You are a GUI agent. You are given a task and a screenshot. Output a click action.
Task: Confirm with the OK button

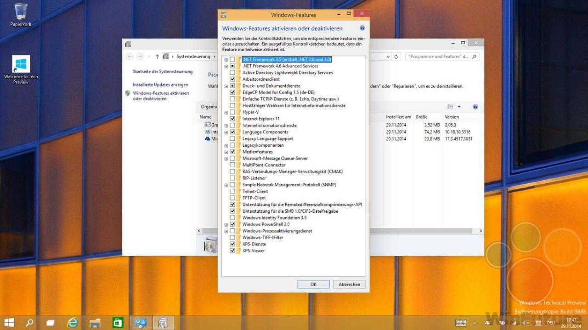pyautogui.click(x=313, y=284)
